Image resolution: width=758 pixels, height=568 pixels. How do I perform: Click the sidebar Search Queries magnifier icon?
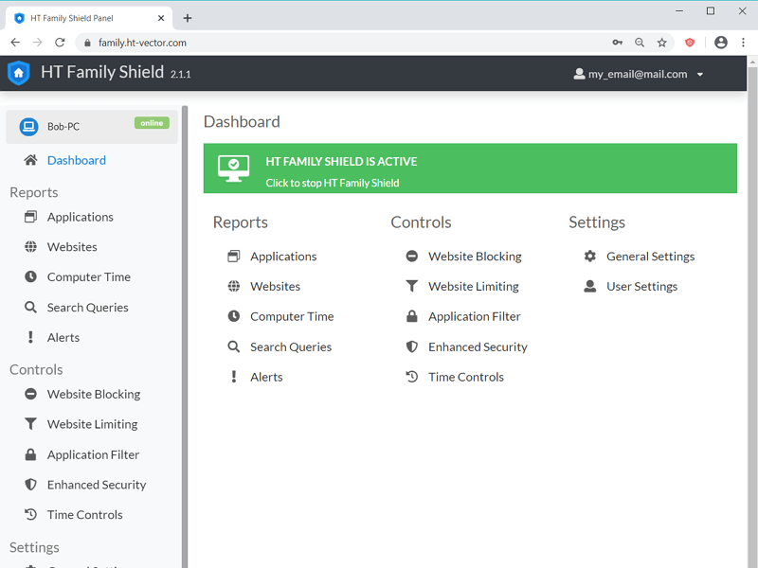[30, 307]
